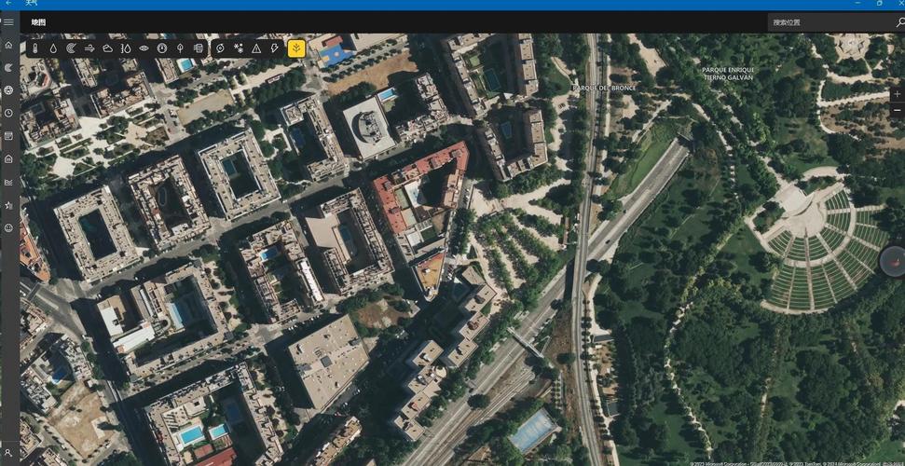The height and width of the screenshot is (466, 905).
Task: Click the PARQUE DEL BRONCE map label
Action: tap(604, 88)
